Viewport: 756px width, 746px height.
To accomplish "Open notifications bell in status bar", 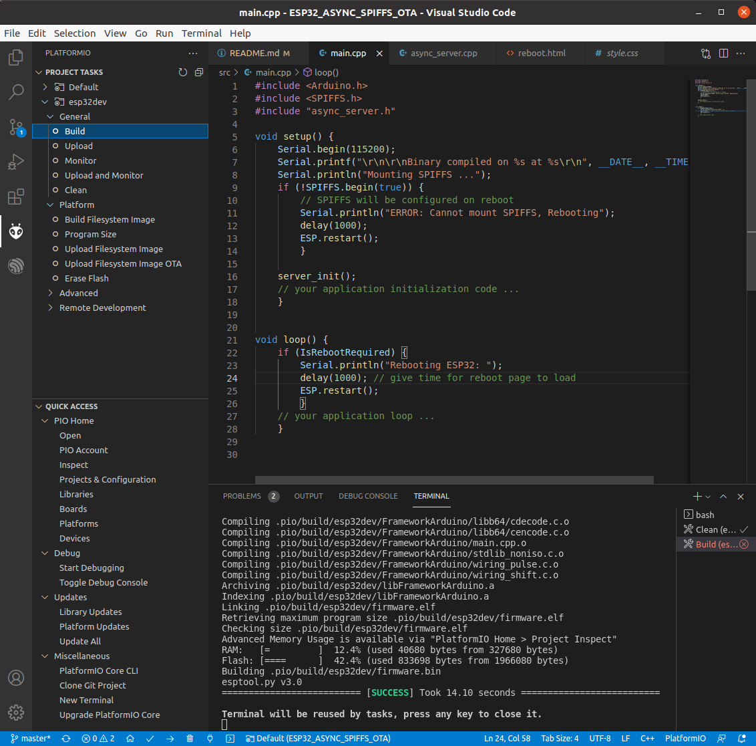I will click(741, 738).
